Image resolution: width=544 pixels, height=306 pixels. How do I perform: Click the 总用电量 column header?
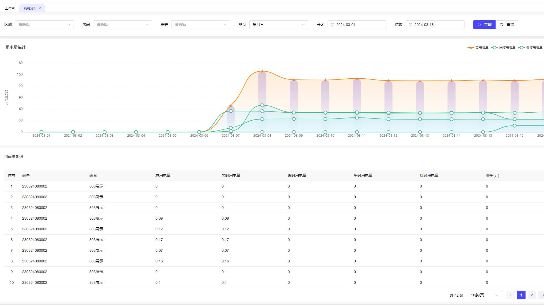pos(163,175)
